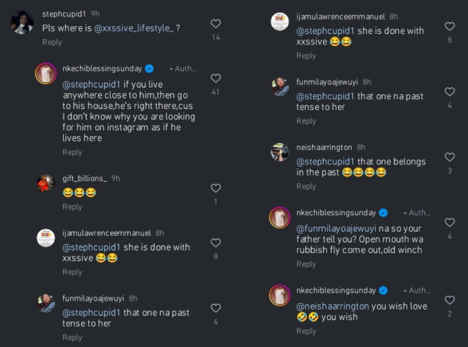Click verified badge on "you wish love" comment
This screenshot has height=347, width=468.
(x=383, y=290)
